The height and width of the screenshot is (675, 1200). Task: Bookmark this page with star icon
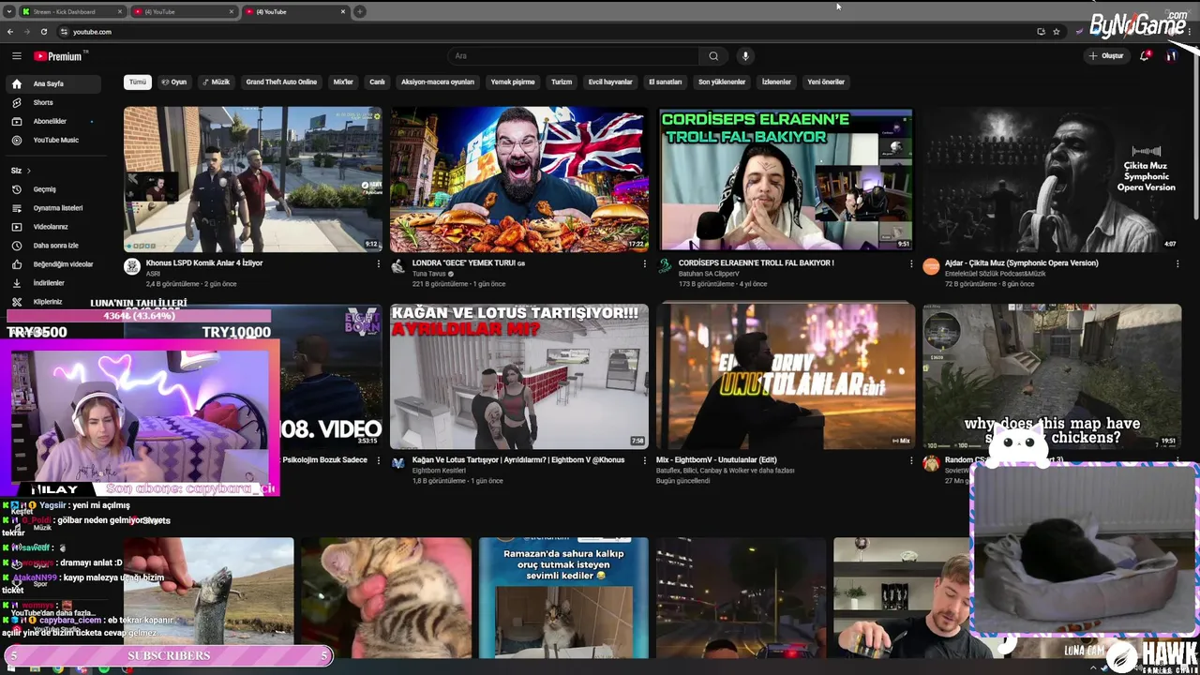pyautogui.click(x=1057, y=32)
